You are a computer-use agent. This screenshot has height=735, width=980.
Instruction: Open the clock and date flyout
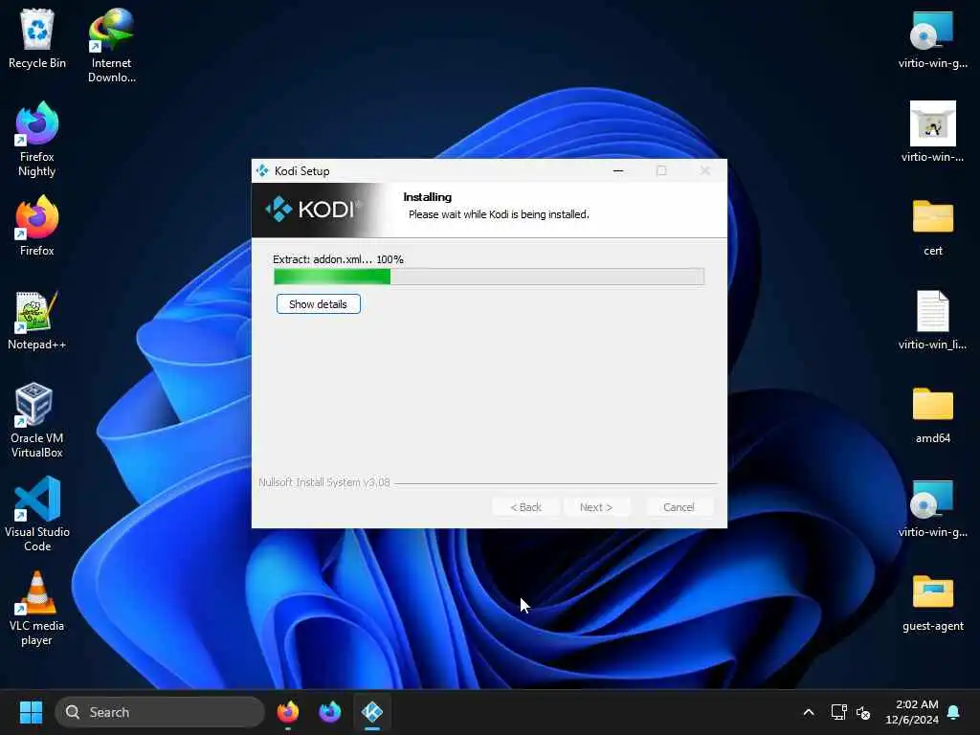912,712
